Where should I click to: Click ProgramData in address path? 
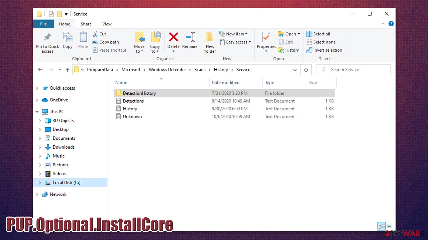pyautogui.click(x=100, y=70)
